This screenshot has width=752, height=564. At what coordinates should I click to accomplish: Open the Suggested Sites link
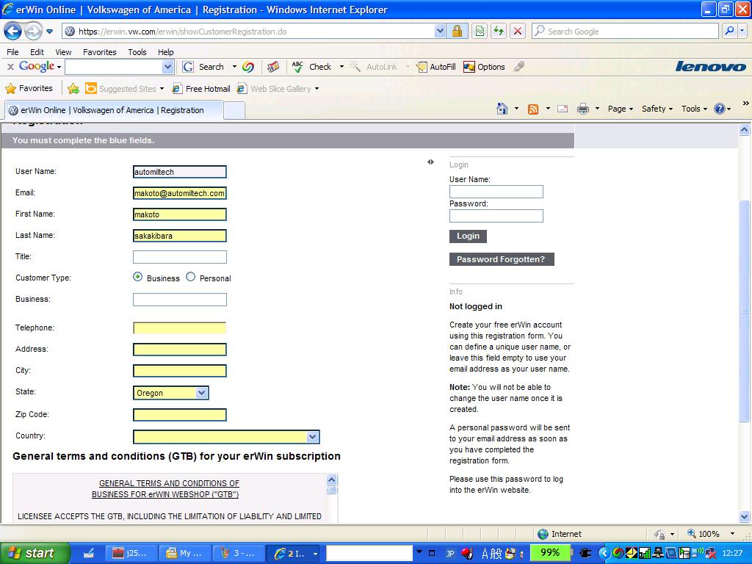click(x=124, y=89)
